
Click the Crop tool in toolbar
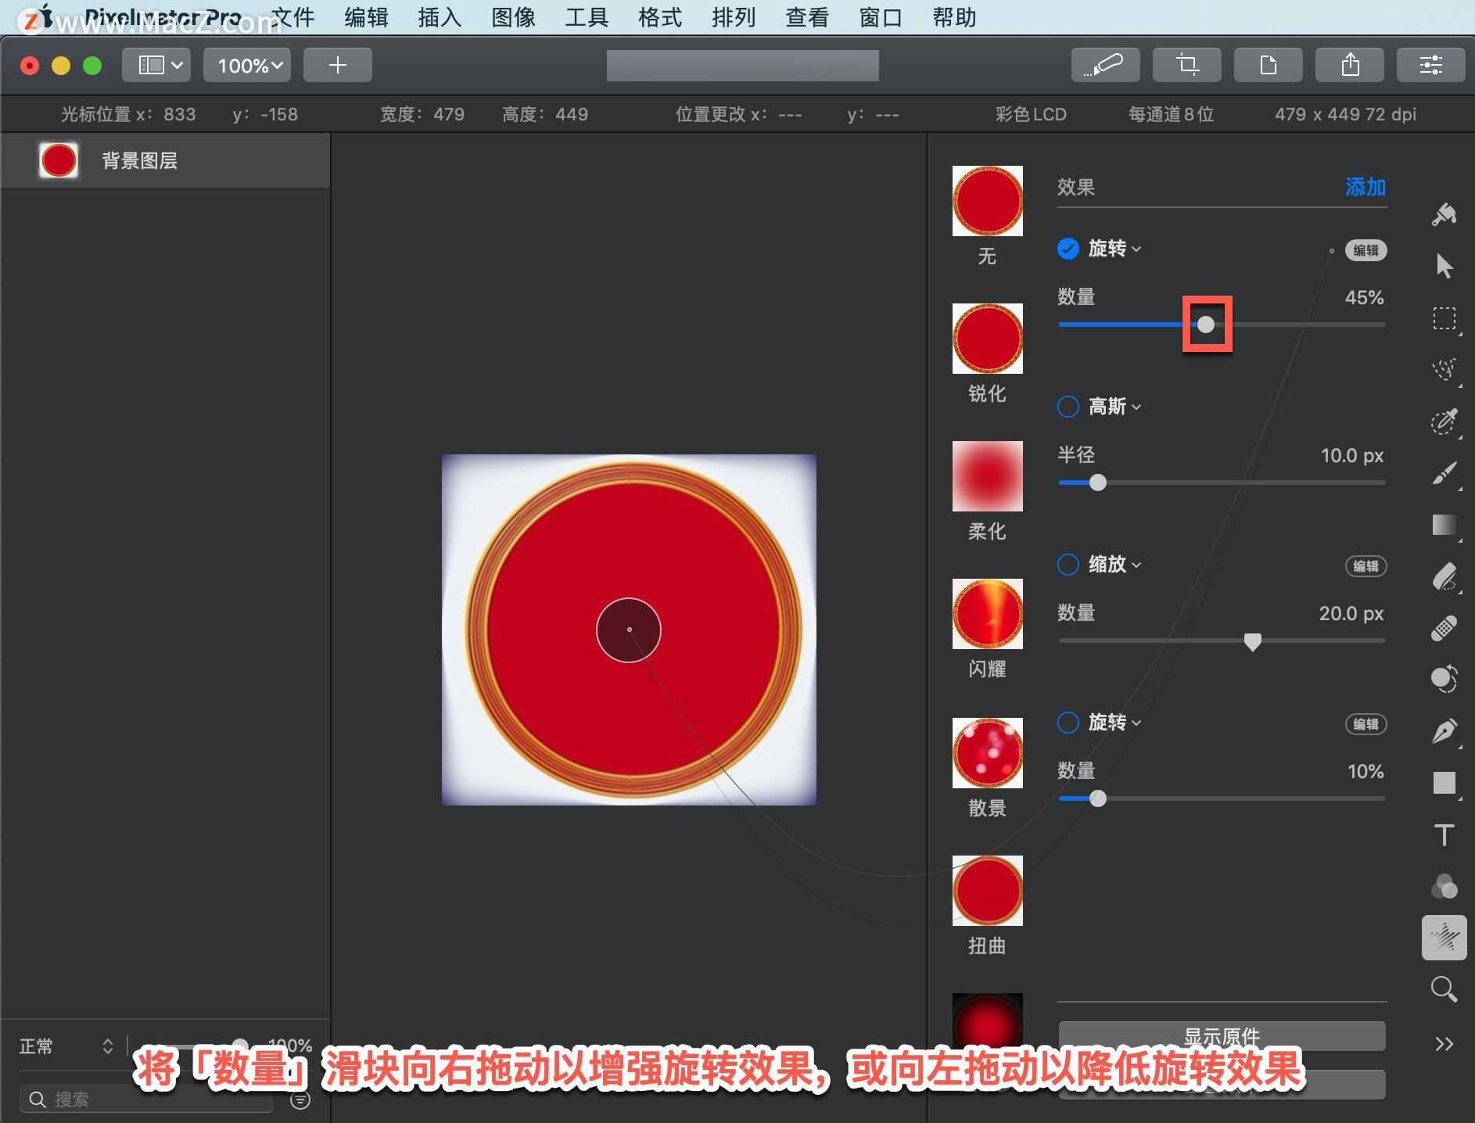click(1187, 65)
